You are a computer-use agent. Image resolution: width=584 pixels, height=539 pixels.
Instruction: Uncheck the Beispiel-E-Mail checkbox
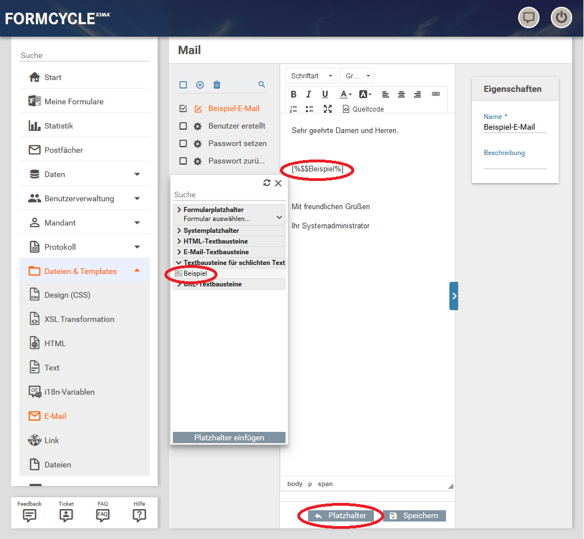[x=183, y=109]
